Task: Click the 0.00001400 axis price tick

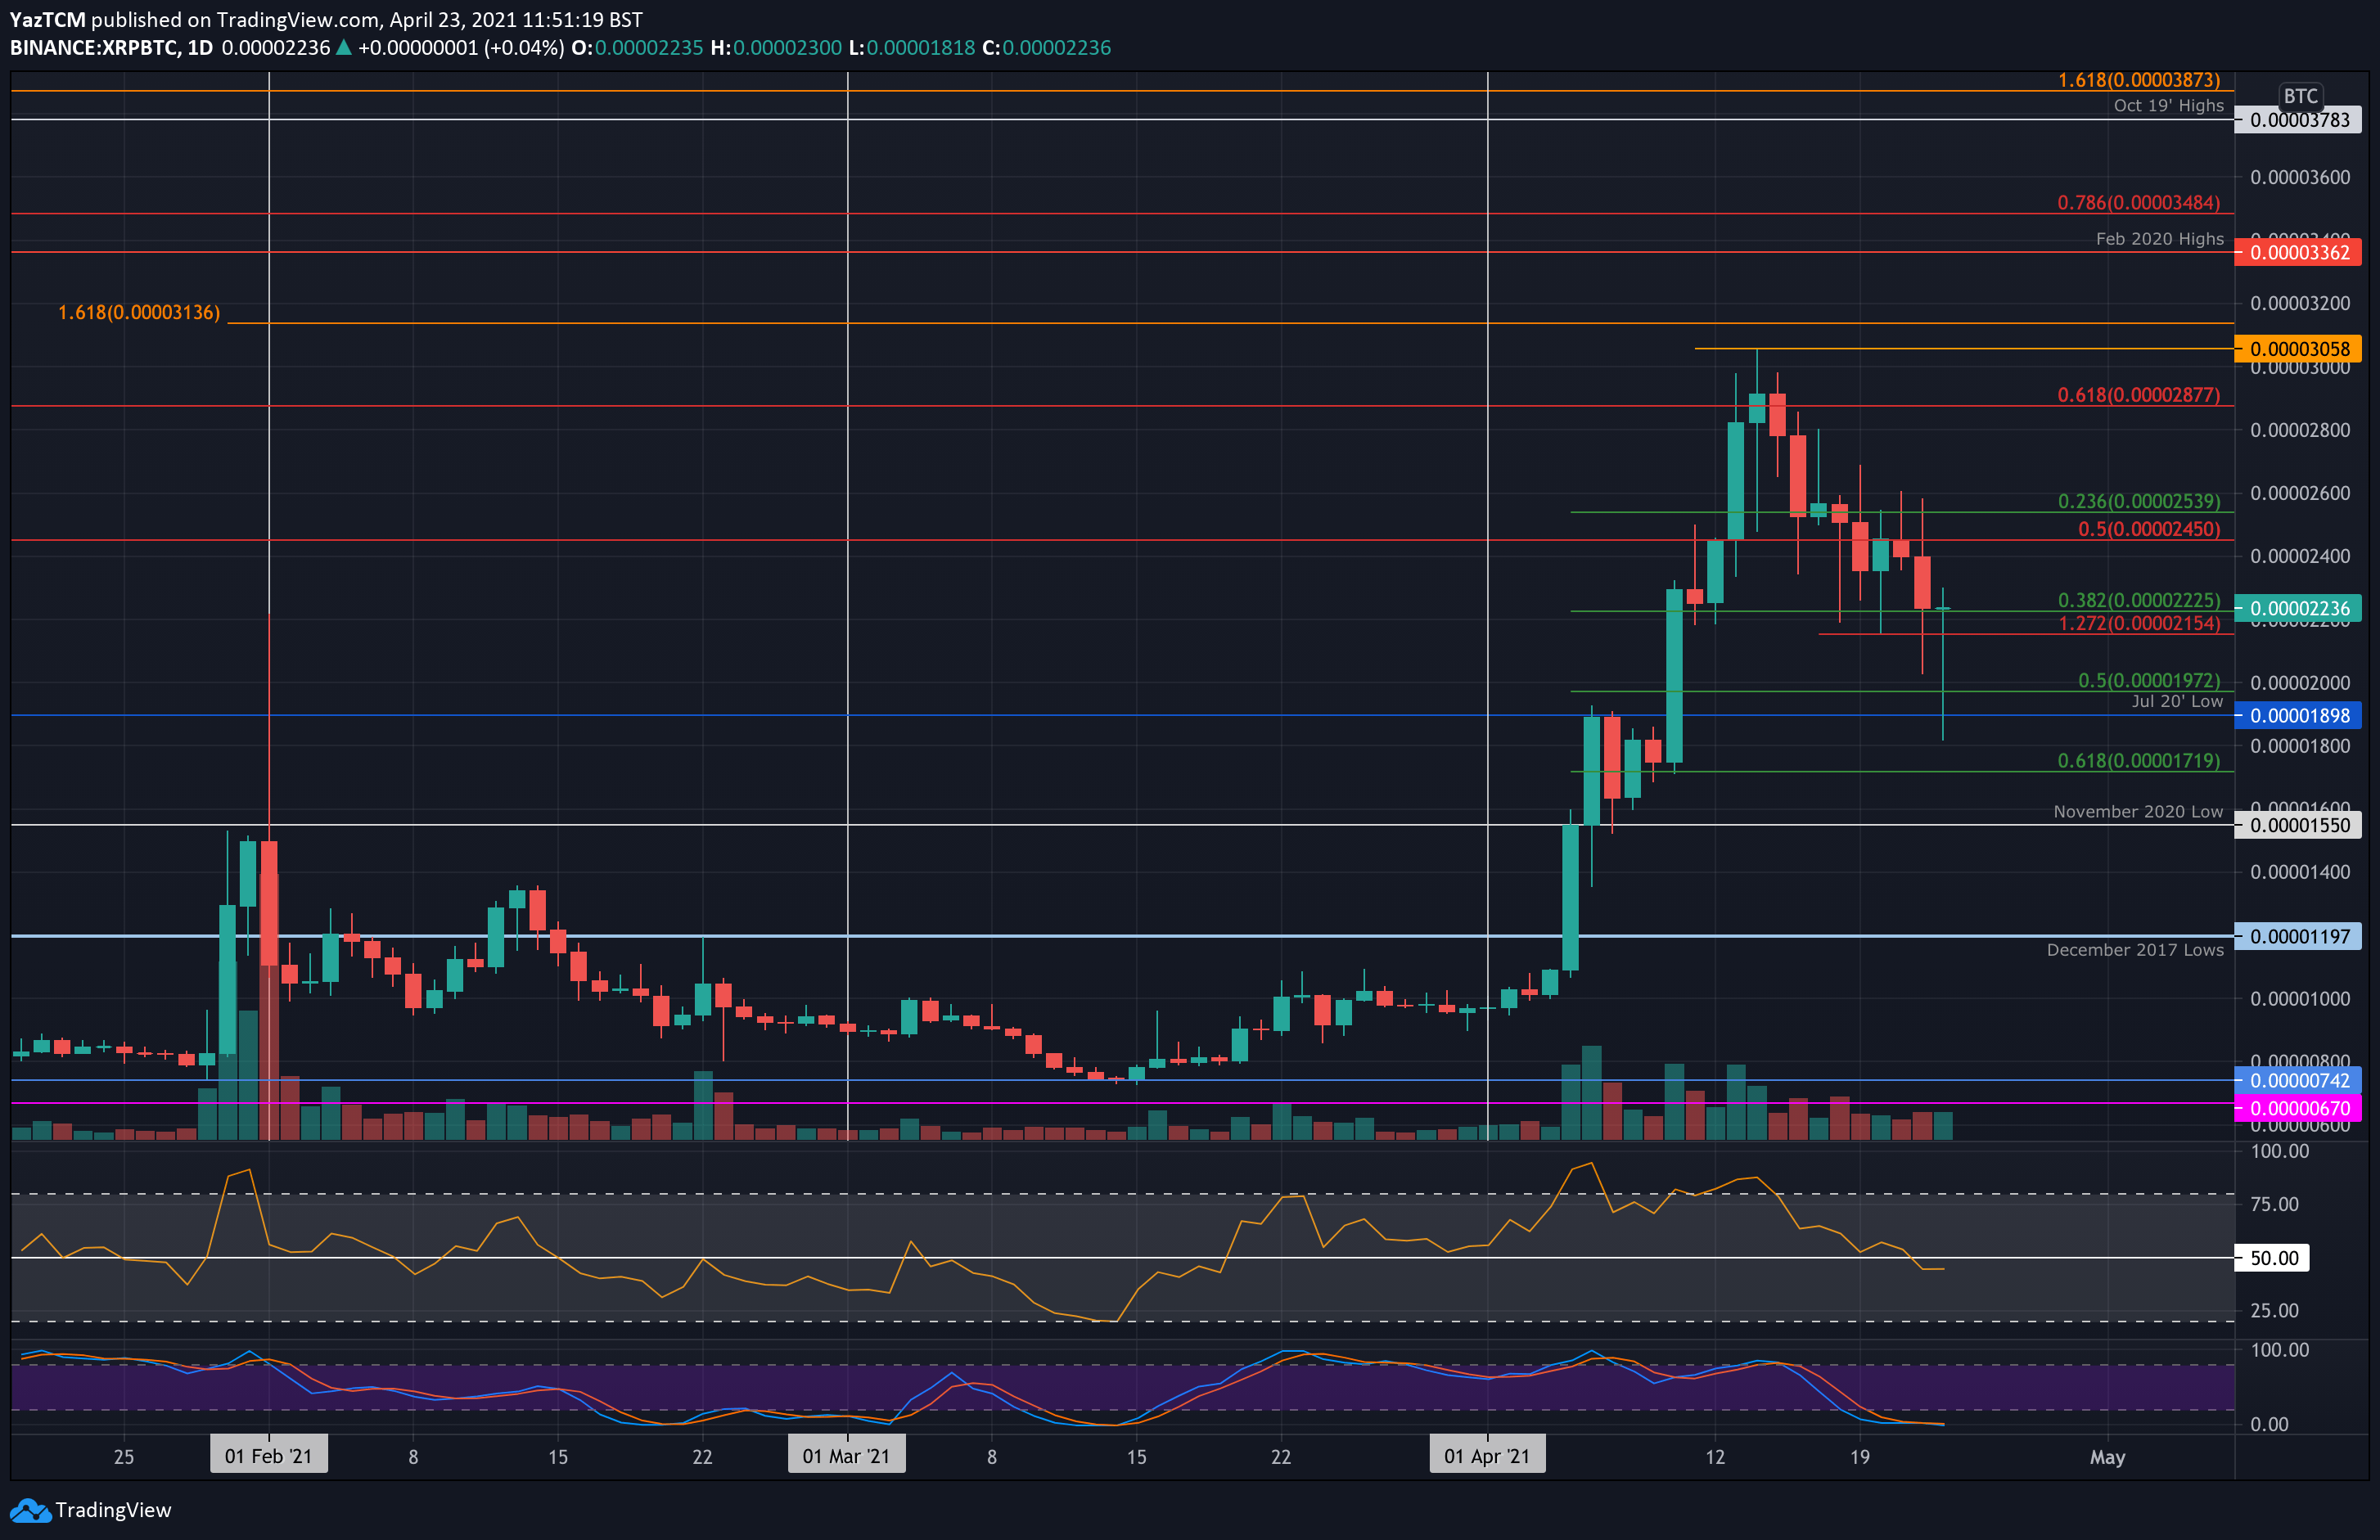Action: pos(2299,872)
